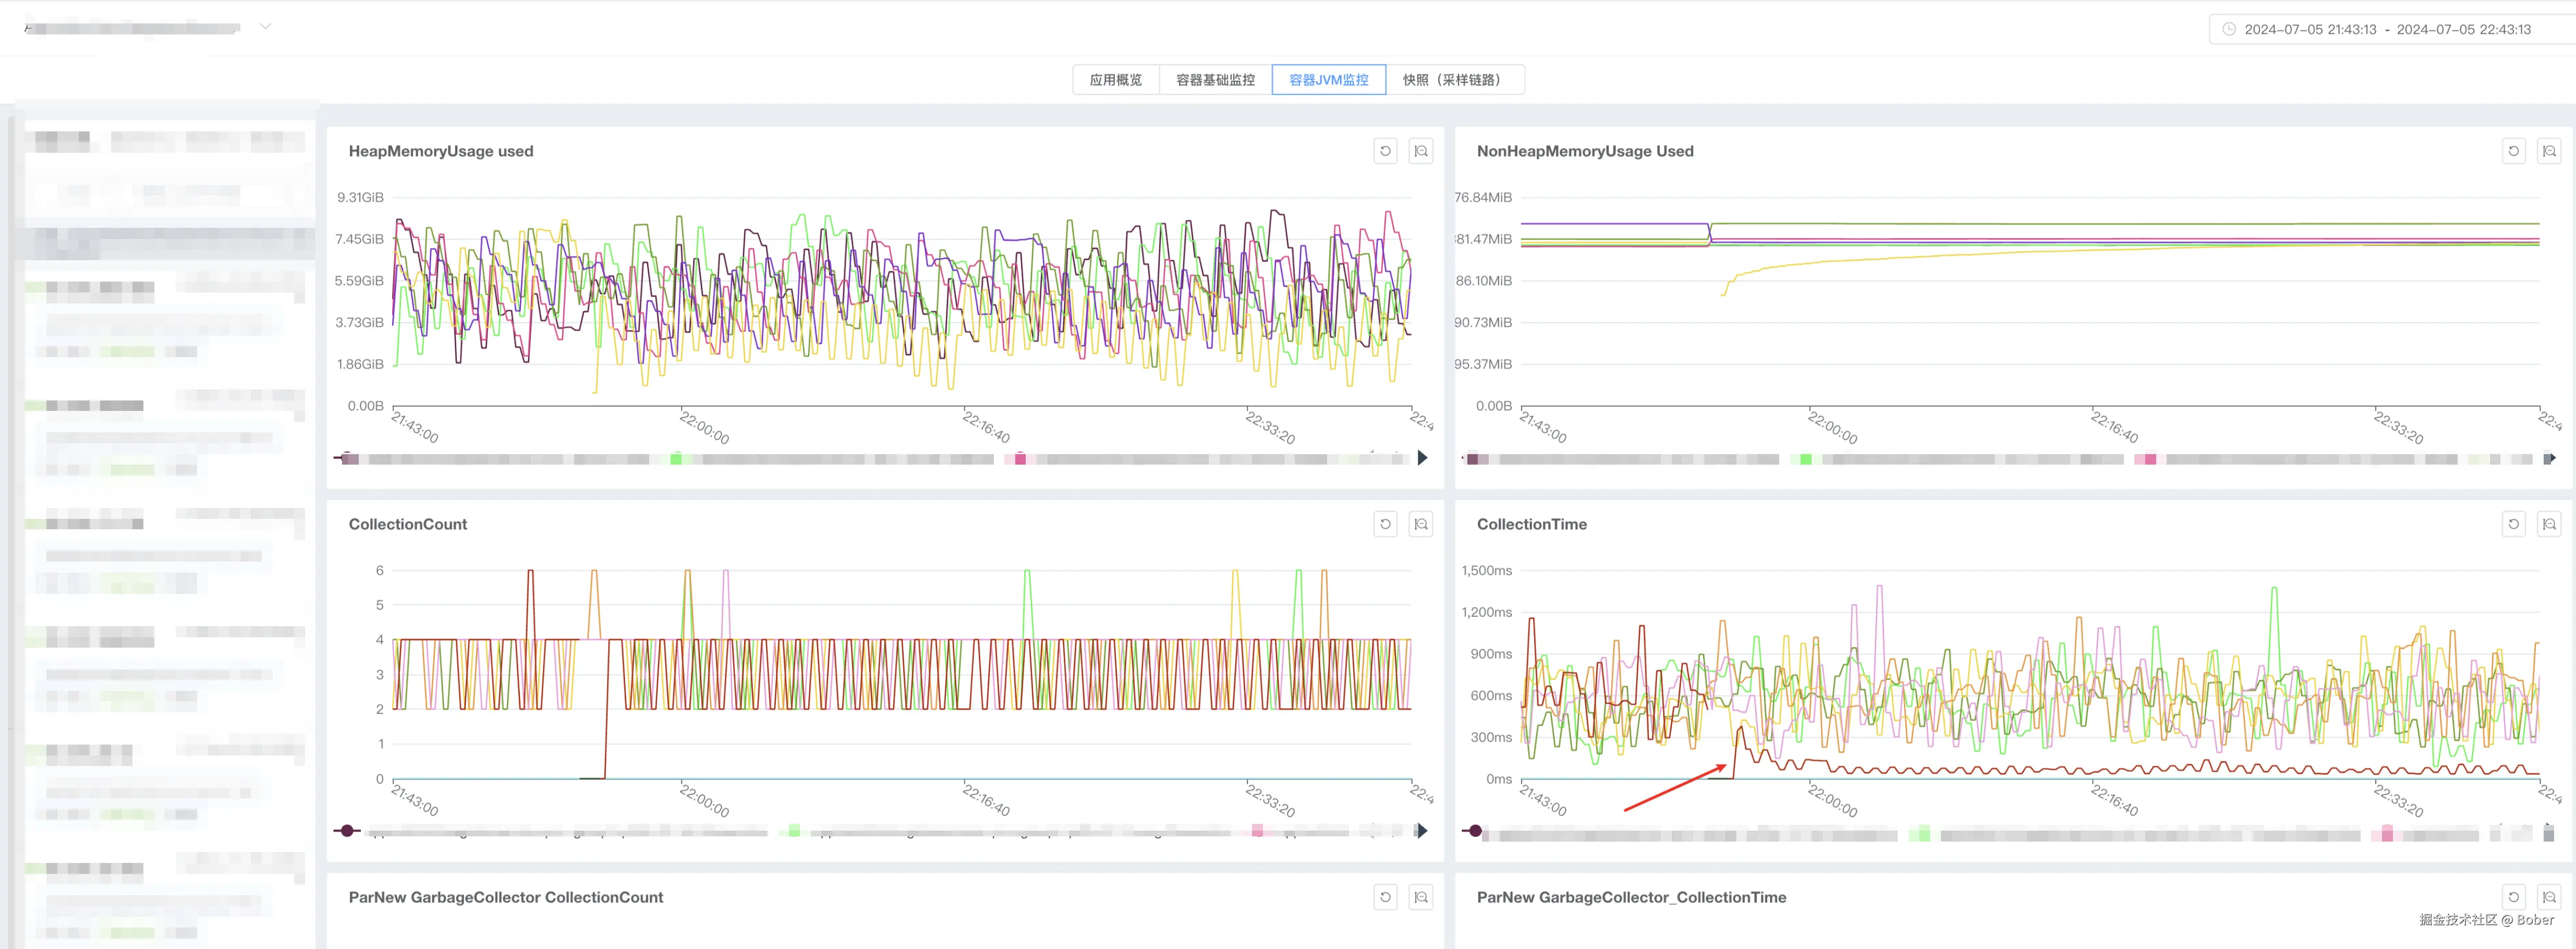The width and height of the screenshot is (2576, 949).
Task: Reset the HeapMemoryUsage used chart
Action: point(1385,151)
